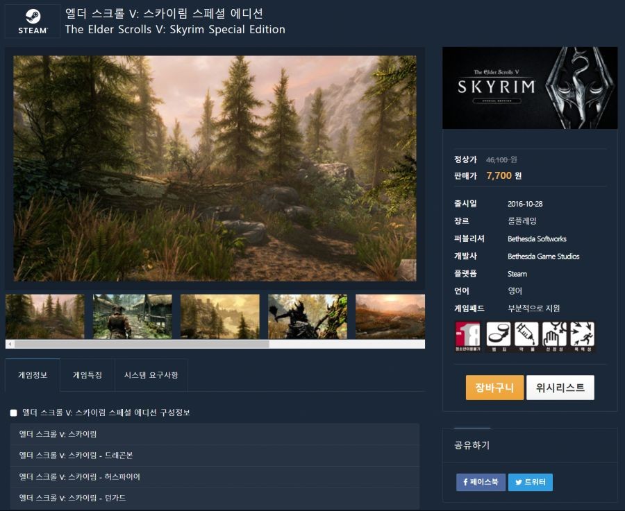
Task: Open the 게임정보 tab
Action: pos(33,375)
